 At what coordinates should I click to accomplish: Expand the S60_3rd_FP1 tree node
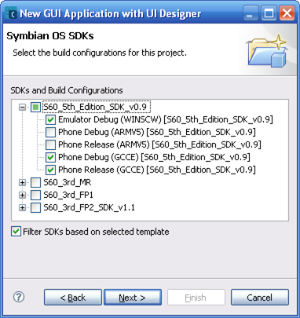(x=23, y=195)
